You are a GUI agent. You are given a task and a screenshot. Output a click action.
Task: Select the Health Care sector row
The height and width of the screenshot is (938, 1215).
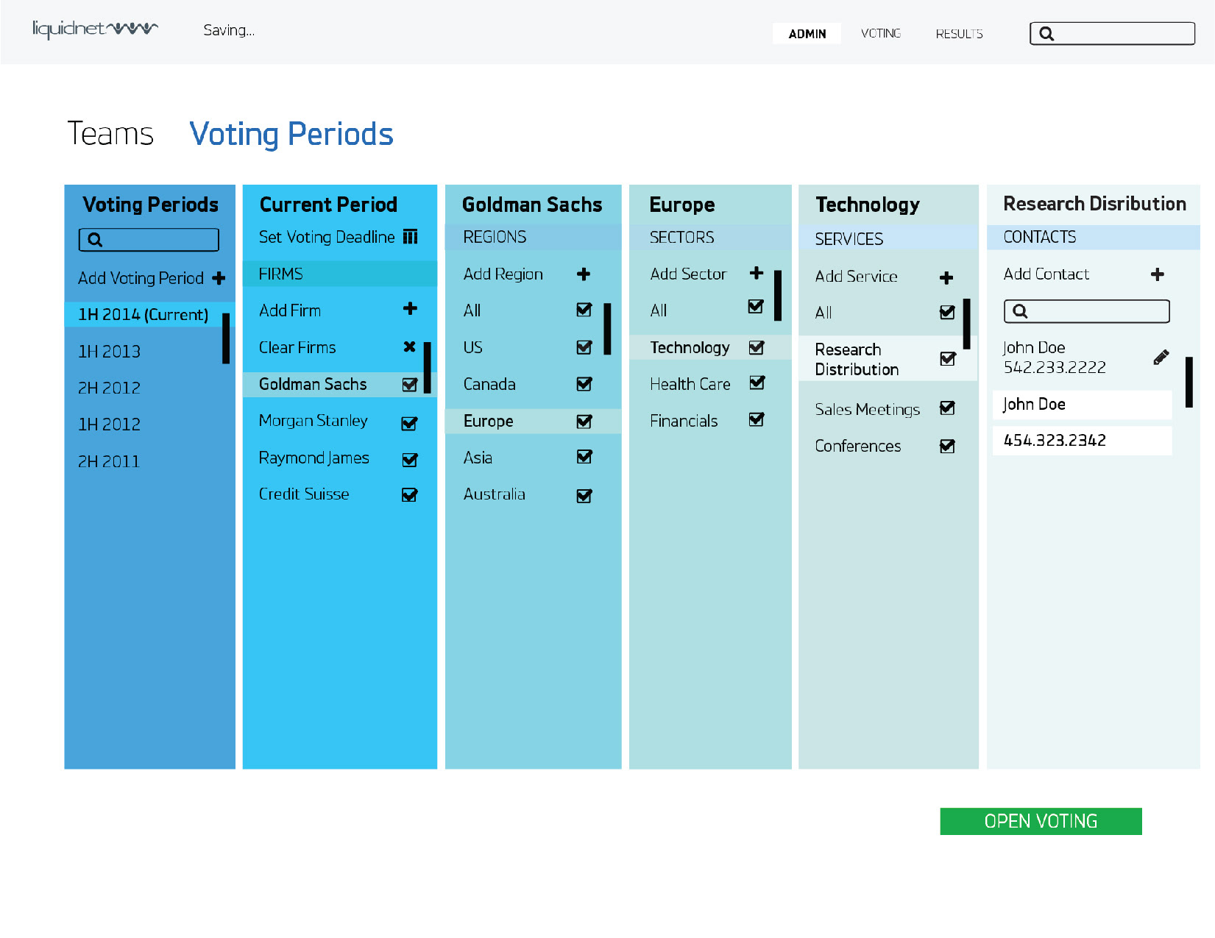tap(709, 384)
